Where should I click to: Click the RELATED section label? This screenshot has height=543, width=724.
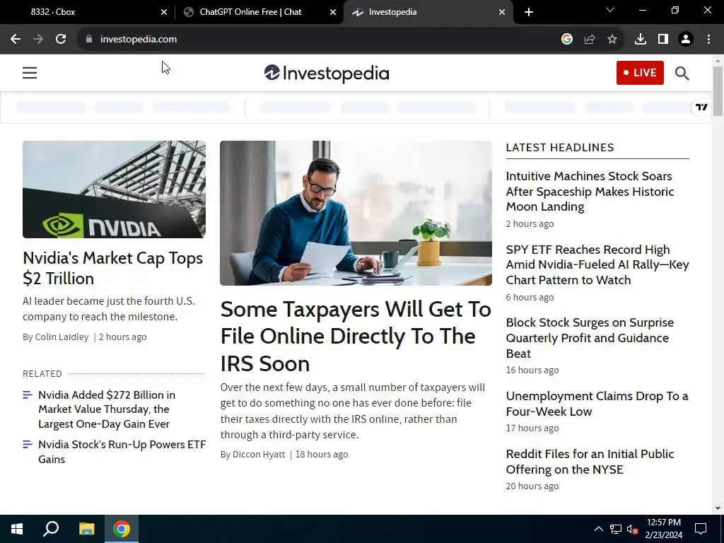[42, 373]
